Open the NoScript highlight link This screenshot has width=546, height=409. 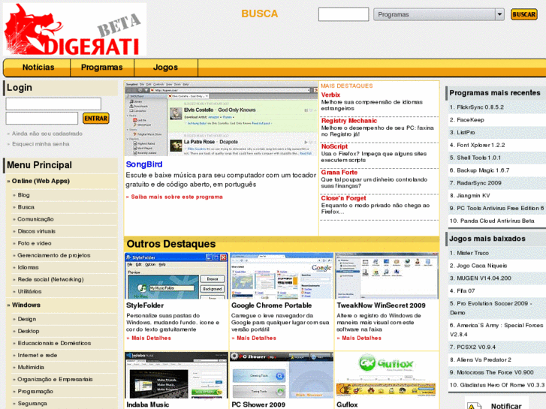[334, 146]
